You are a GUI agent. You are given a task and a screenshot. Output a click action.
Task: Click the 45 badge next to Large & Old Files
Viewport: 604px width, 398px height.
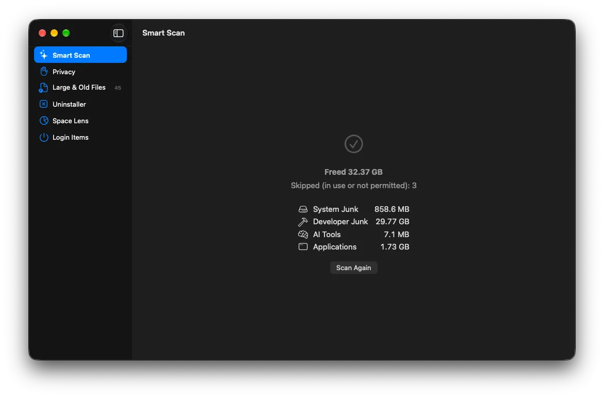(x=118, y=88)
